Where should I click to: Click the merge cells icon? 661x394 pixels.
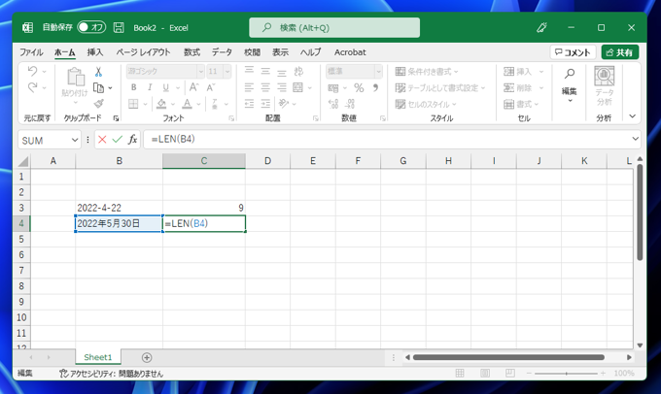pos(298,87)
